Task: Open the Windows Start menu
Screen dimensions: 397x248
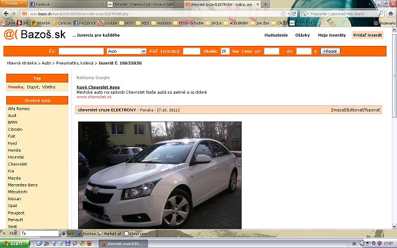Action: pyautogui.click(x=15, y=244)
